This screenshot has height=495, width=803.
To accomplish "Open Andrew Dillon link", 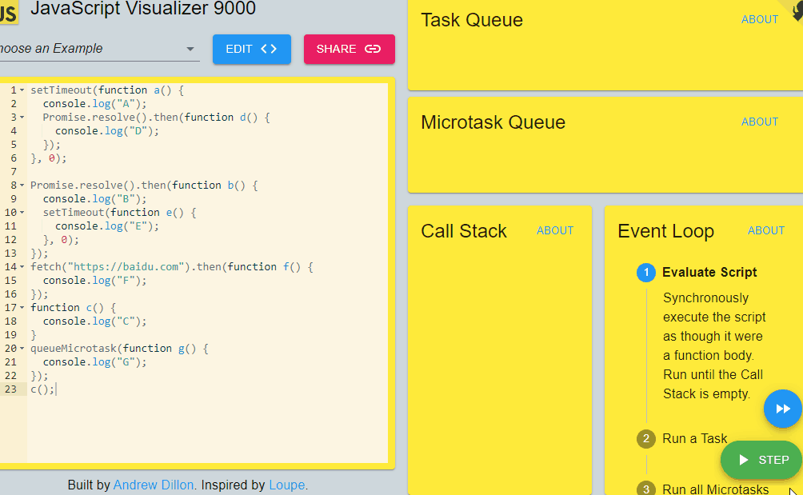I will (x=153, y=485).
